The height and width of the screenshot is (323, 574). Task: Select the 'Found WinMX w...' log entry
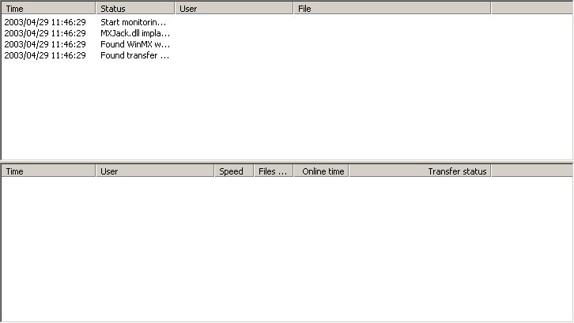click(134, 44)
